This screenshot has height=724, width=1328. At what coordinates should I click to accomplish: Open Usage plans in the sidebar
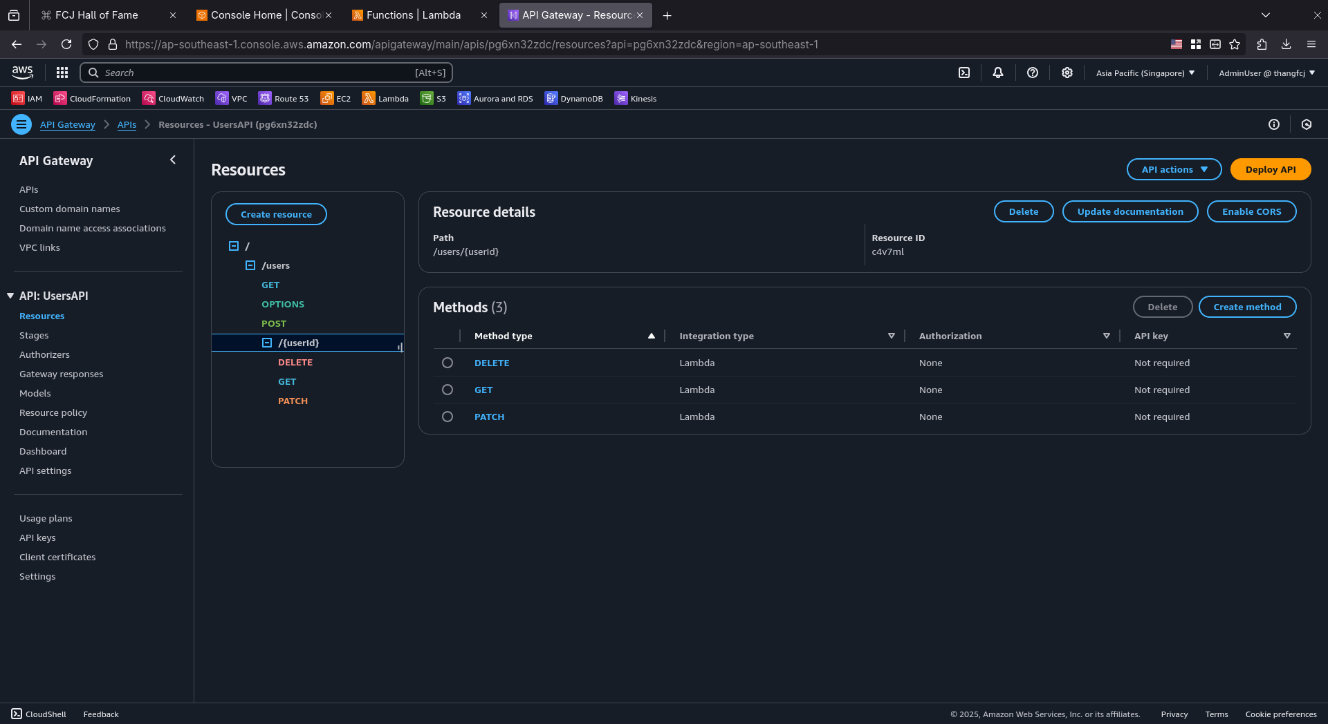(46, 518)
